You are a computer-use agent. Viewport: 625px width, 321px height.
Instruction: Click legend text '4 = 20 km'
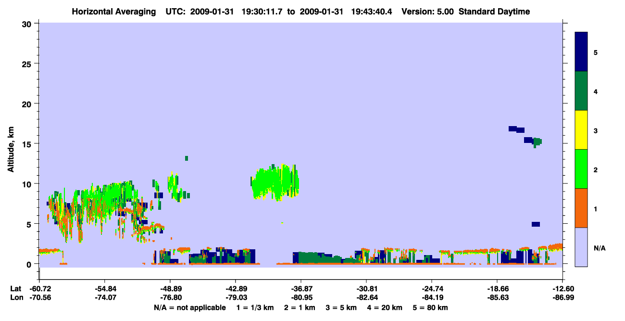386,308
